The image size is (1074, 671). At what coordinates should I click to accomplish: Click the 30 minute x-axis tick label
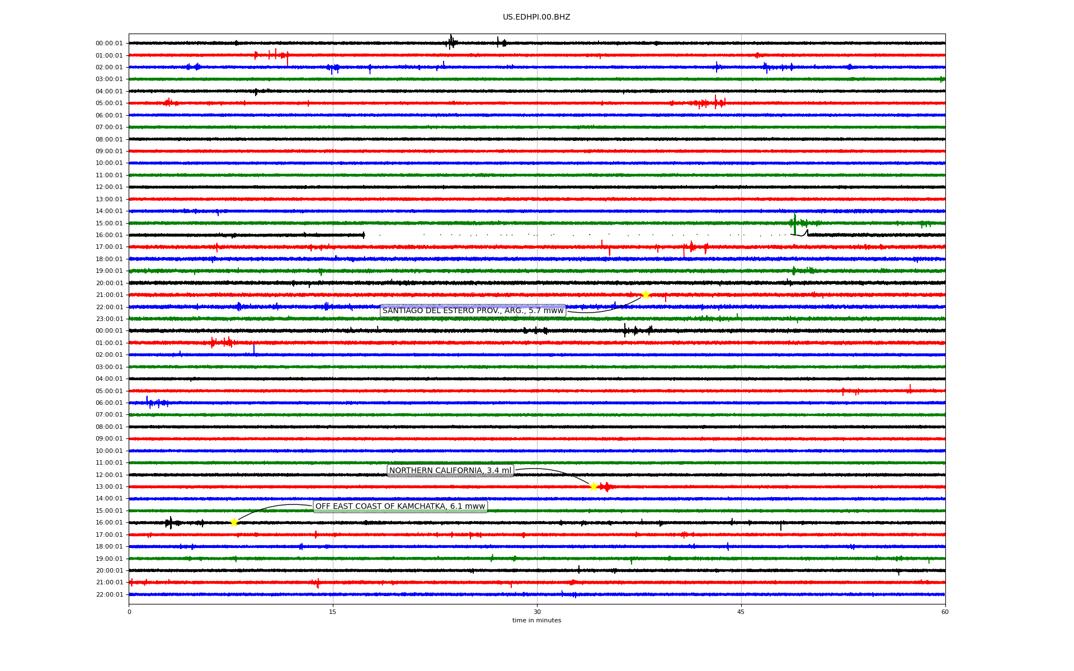537,612
